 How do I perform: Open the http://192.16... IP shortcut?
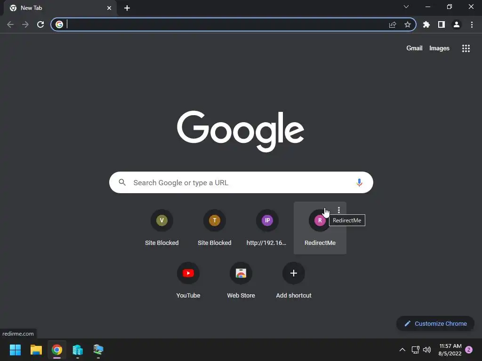pyautogui.click(x=267, y=228)
